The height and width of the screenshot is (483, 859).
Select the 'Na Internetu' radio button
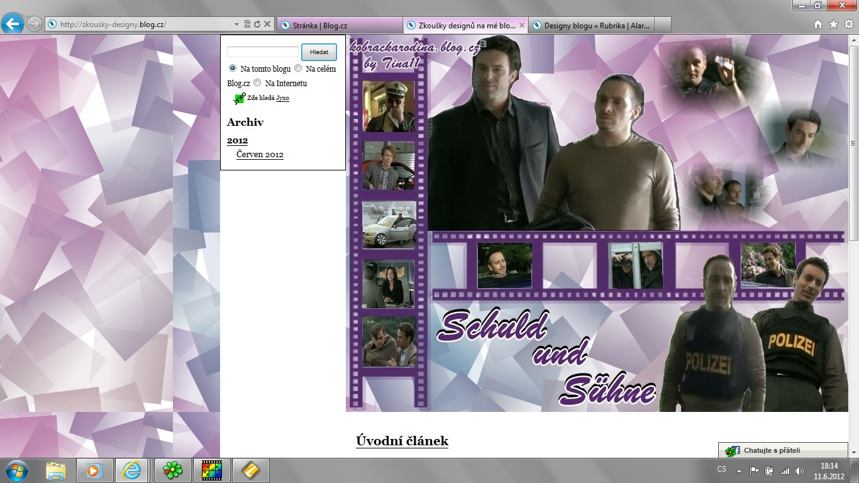(257, 82)
